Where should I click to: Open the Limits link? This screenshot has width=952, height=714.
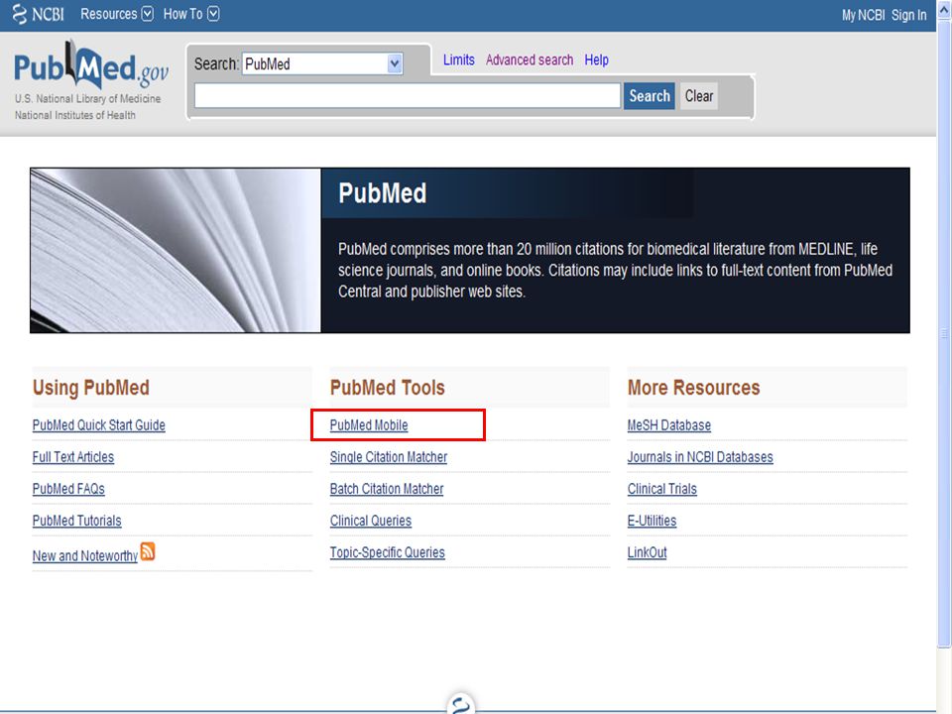point(458,60)
